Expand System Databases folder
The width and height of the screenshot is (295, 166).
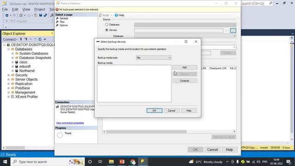(x=12, y=53)
